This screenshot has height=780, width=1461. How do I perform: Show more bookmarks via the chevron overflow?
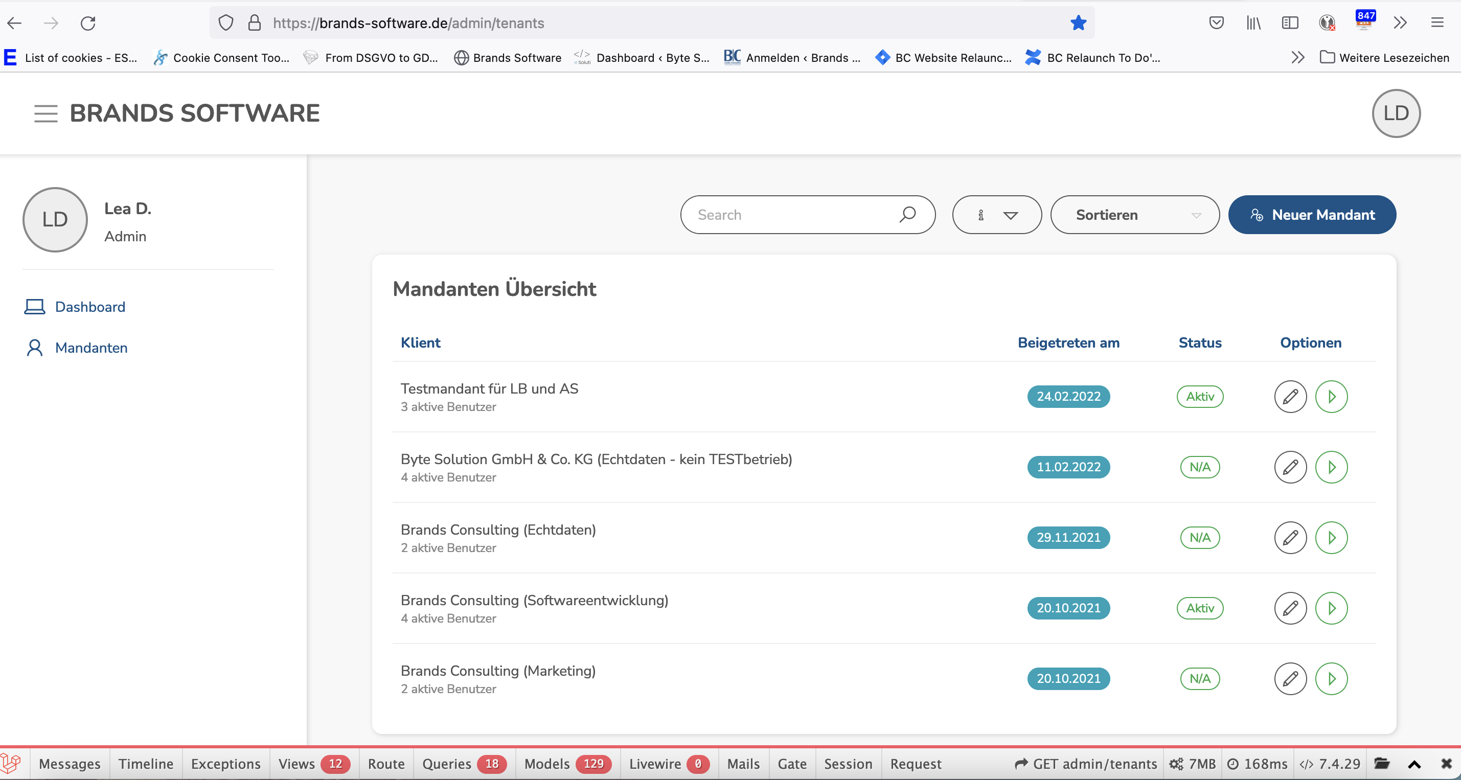[x=1297, y=58]
